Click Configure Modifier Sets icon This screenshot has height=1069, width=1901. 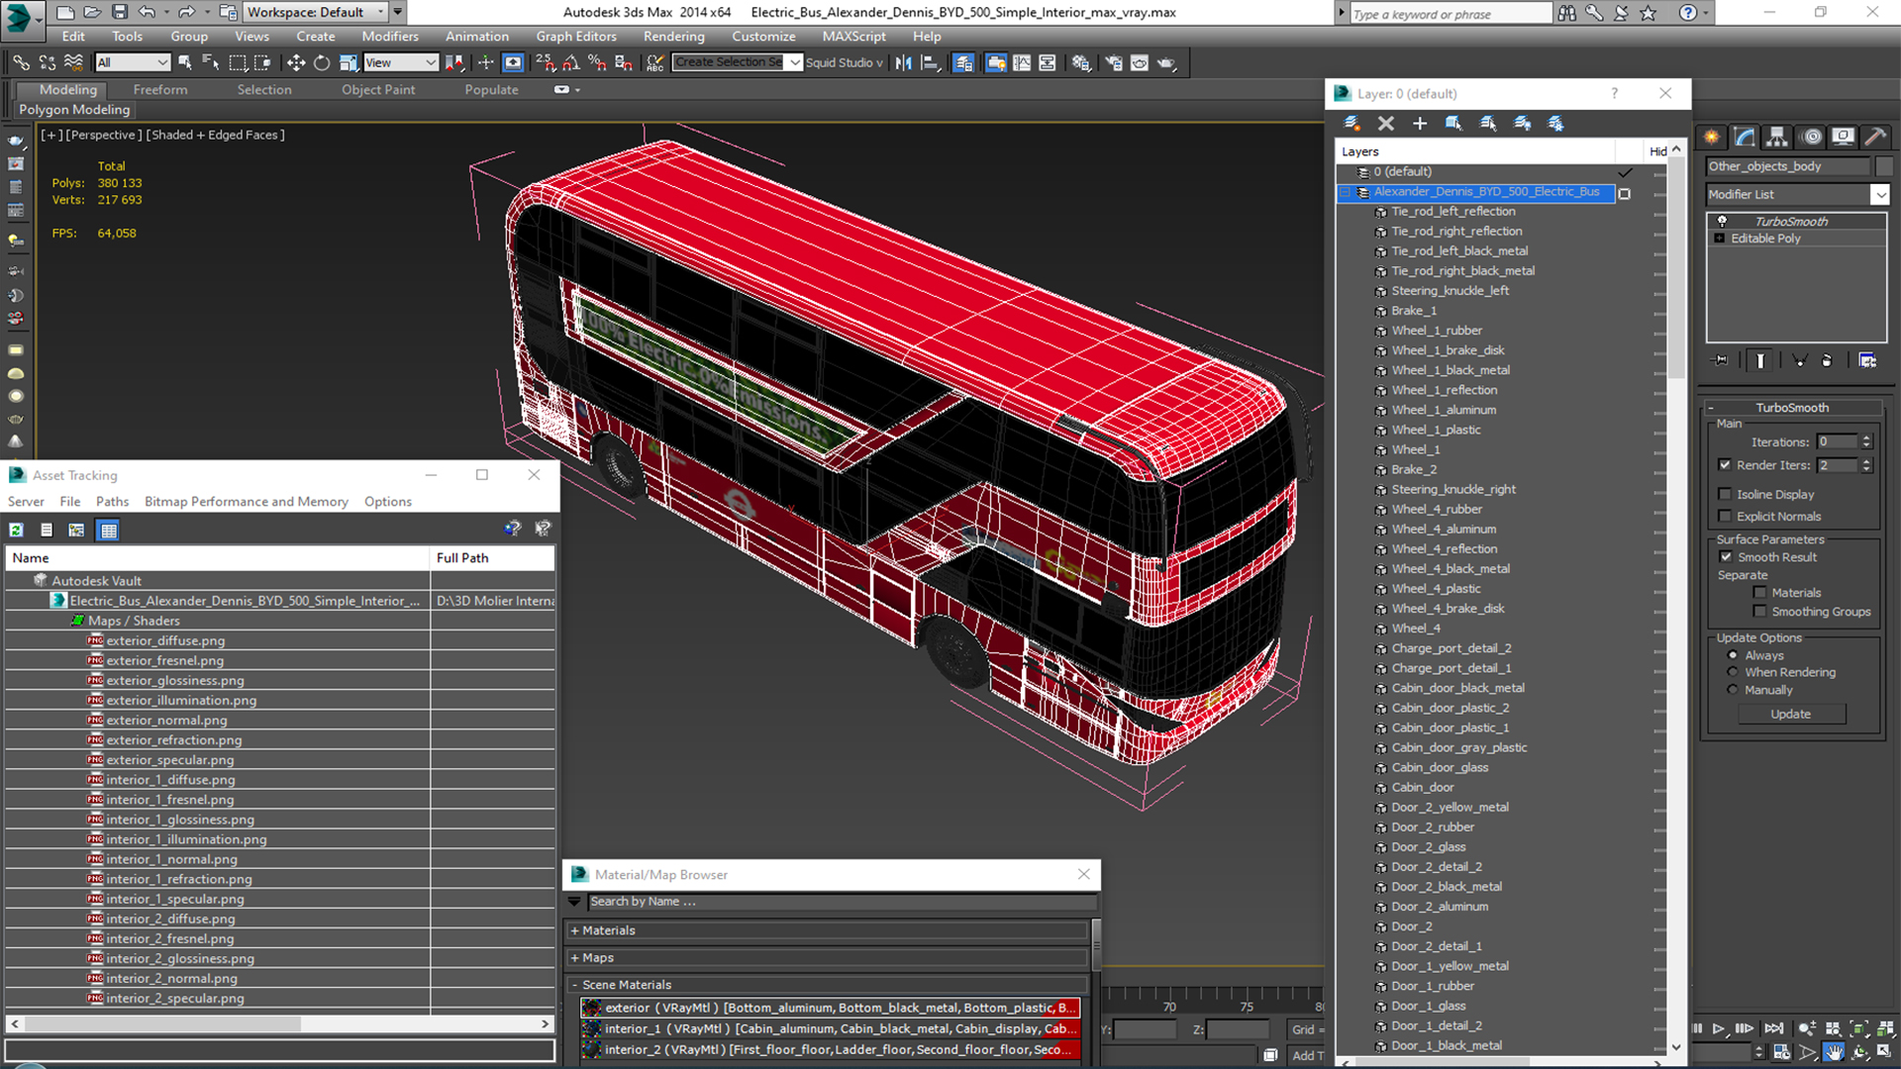(x=1867, y=360)
